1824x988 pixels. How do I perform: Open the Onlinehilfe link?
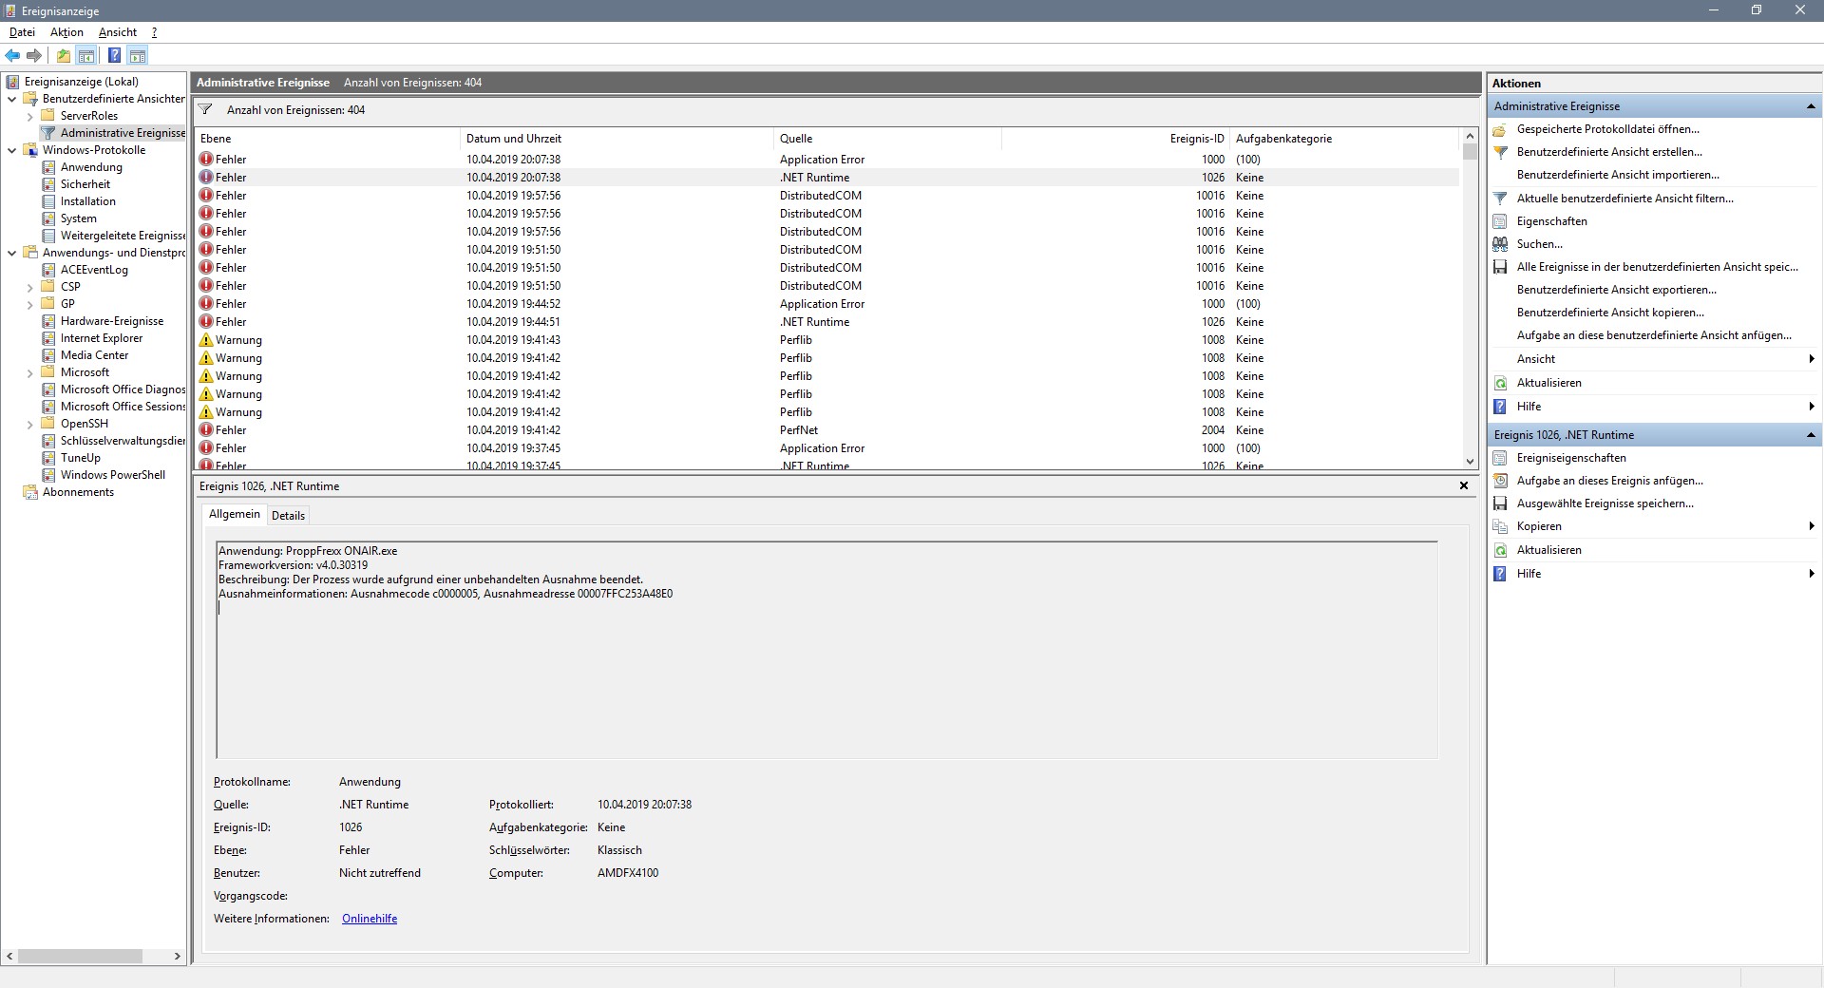pyautogui.click(x=370, y=919)
